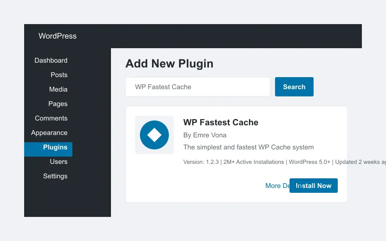The height and width of the screenshot is (241, 386).
Task: Open the Appearance menu
Action: (49, 133)
